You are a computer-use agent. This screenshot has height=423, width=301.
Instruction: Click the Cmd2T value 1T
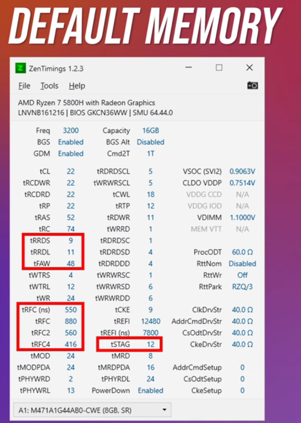tap(151, 154)
